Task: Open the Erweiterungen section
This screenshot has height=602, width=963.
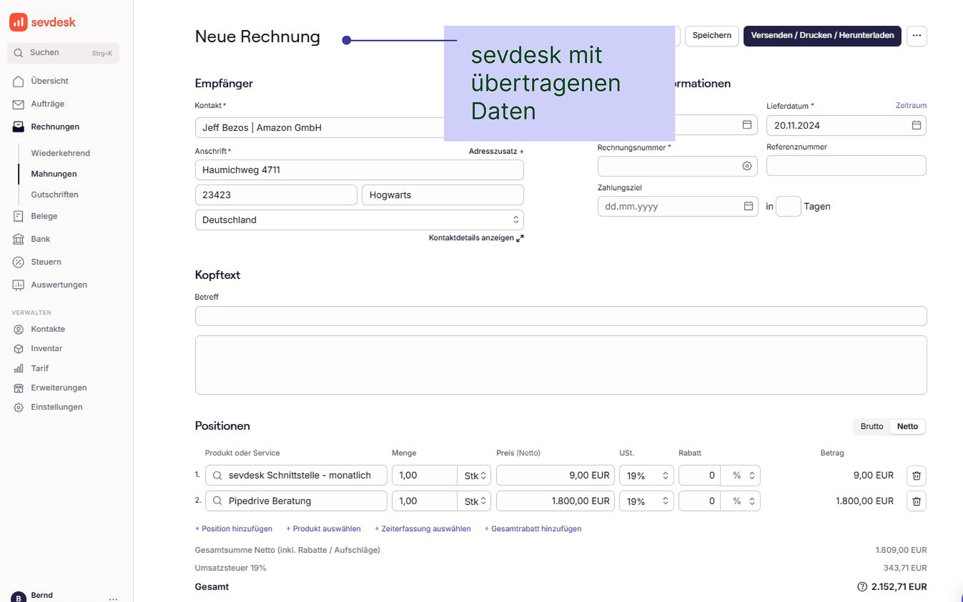Action: pyautogui.click(x=59, y=387)
